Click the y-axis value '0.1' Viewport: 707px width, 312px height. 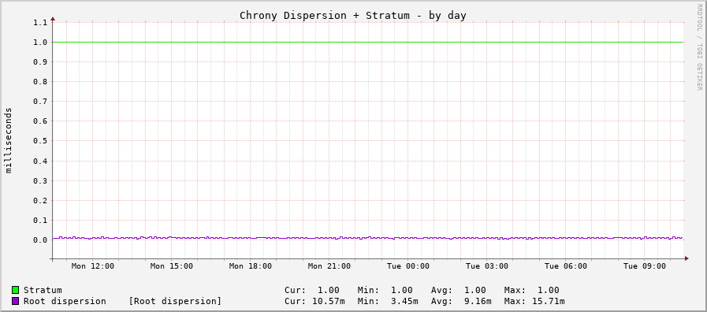pyautogui.click(x=40, y=221)
